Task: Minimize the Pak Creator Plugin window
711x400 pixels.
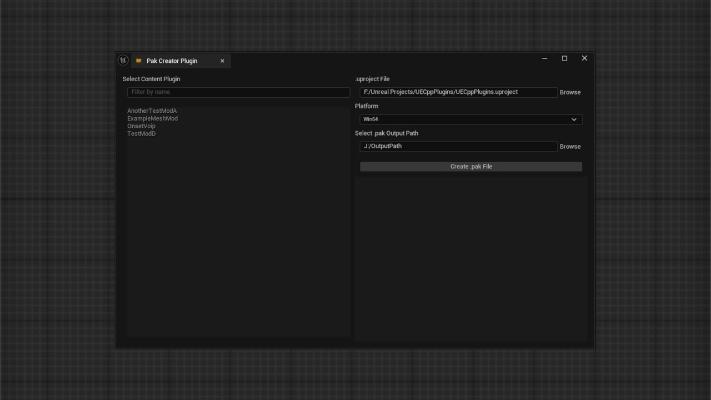Action: (544, 58)
